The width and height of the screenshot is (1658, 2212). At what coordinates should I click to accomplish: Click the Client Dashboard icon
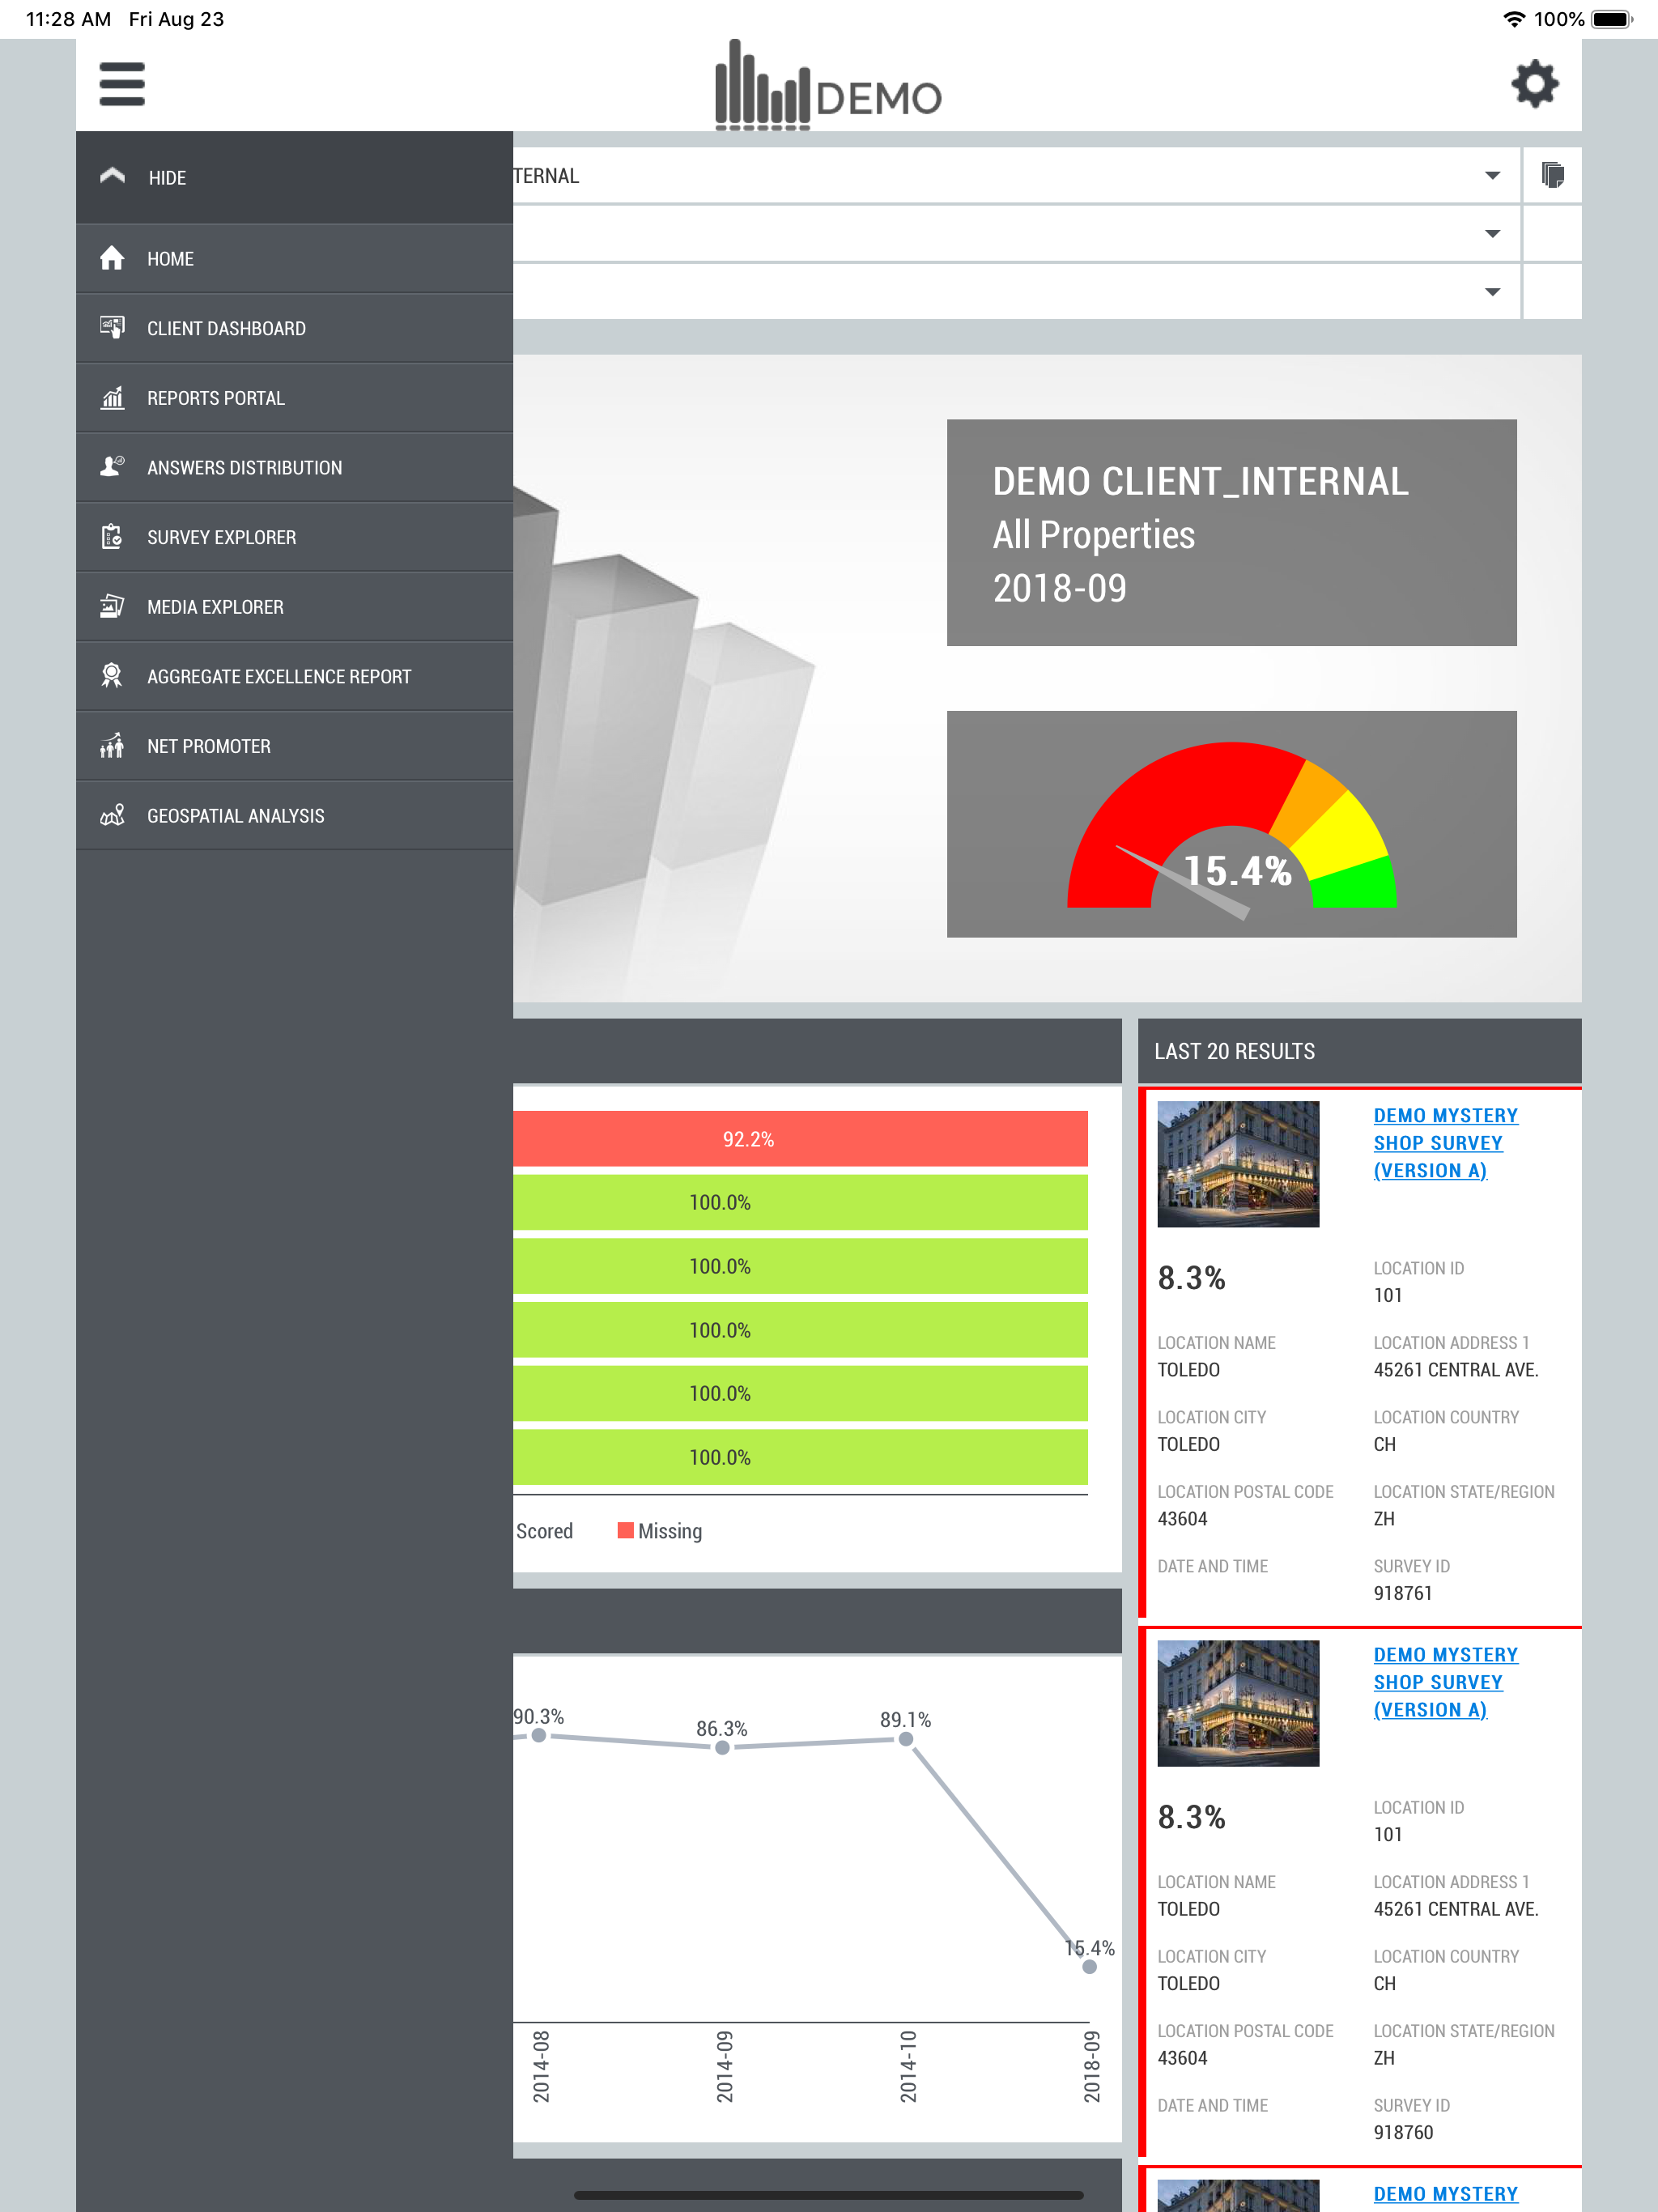point(112,328)
